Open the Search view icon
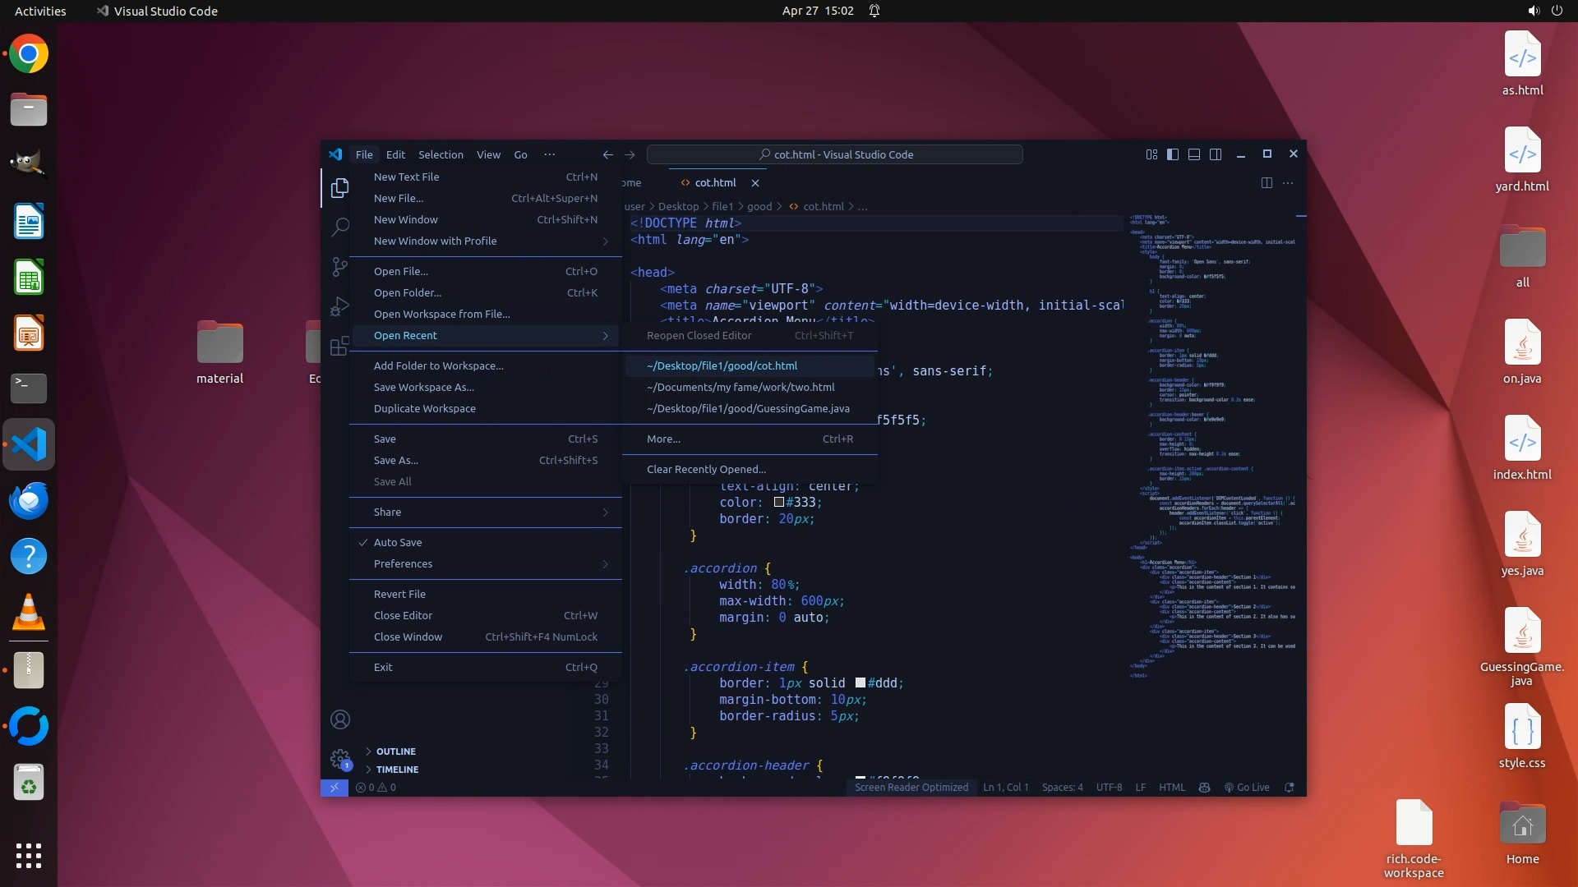The image size is (1578, 887). point(339,227)
